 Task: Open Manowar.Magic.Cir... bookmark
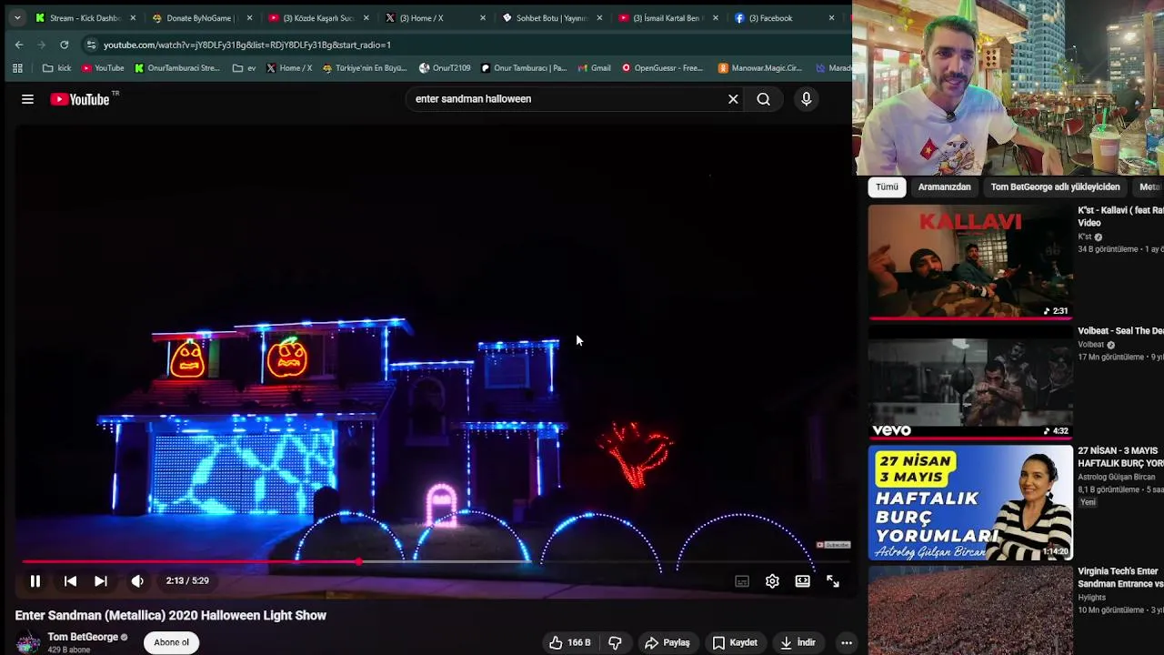760,68
